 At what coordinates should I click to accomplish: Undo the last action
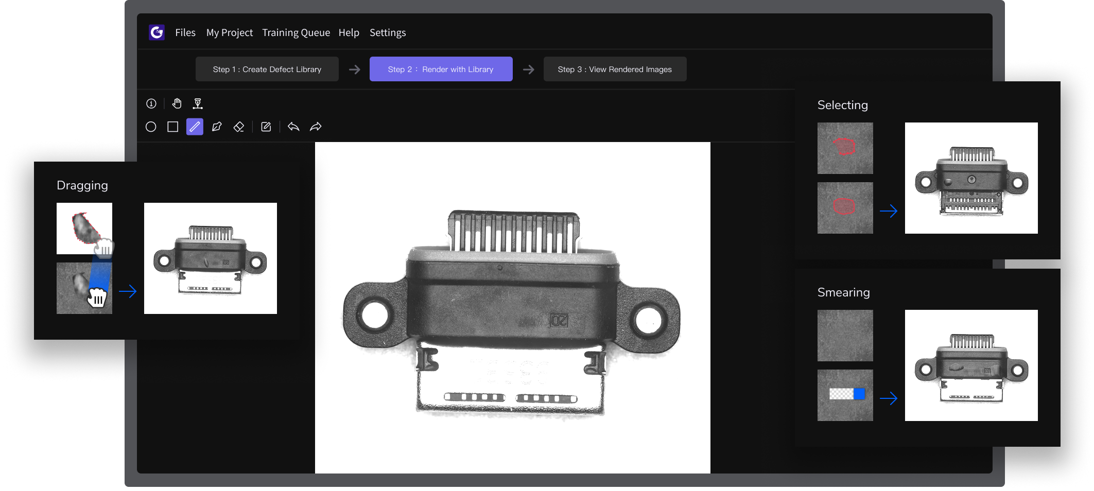(x=293, y=127)
